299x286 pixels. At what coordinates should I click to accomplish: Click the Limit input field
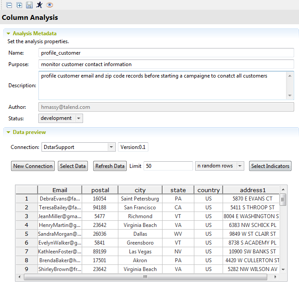(x=168, y=166)
